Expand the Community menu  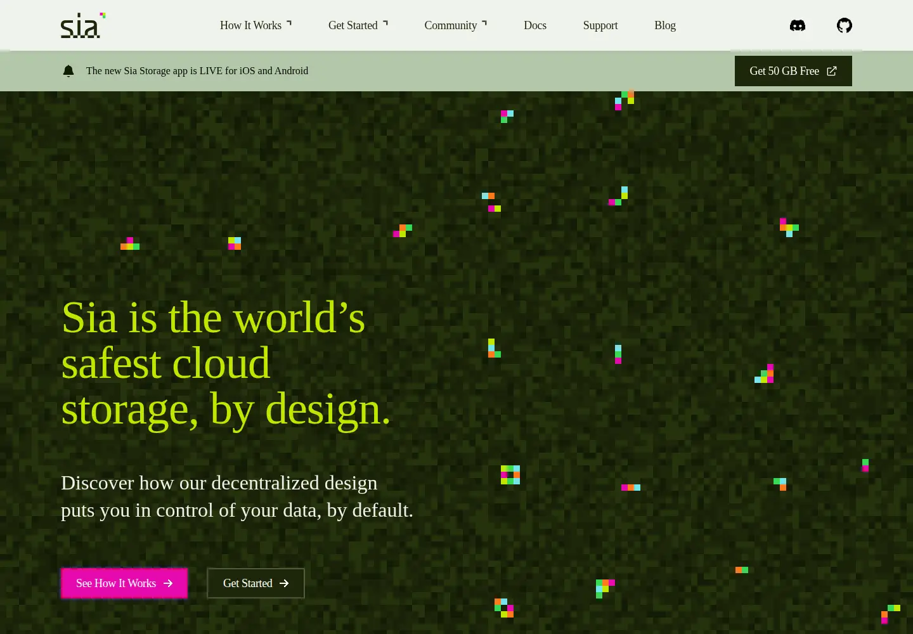click(x=456, y=25)
